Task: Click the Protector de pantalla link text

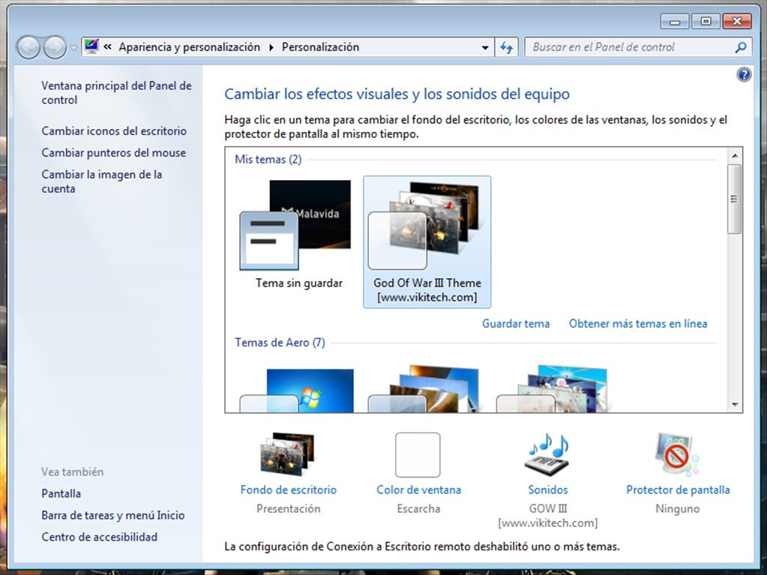Action: (x=678, y=490)
